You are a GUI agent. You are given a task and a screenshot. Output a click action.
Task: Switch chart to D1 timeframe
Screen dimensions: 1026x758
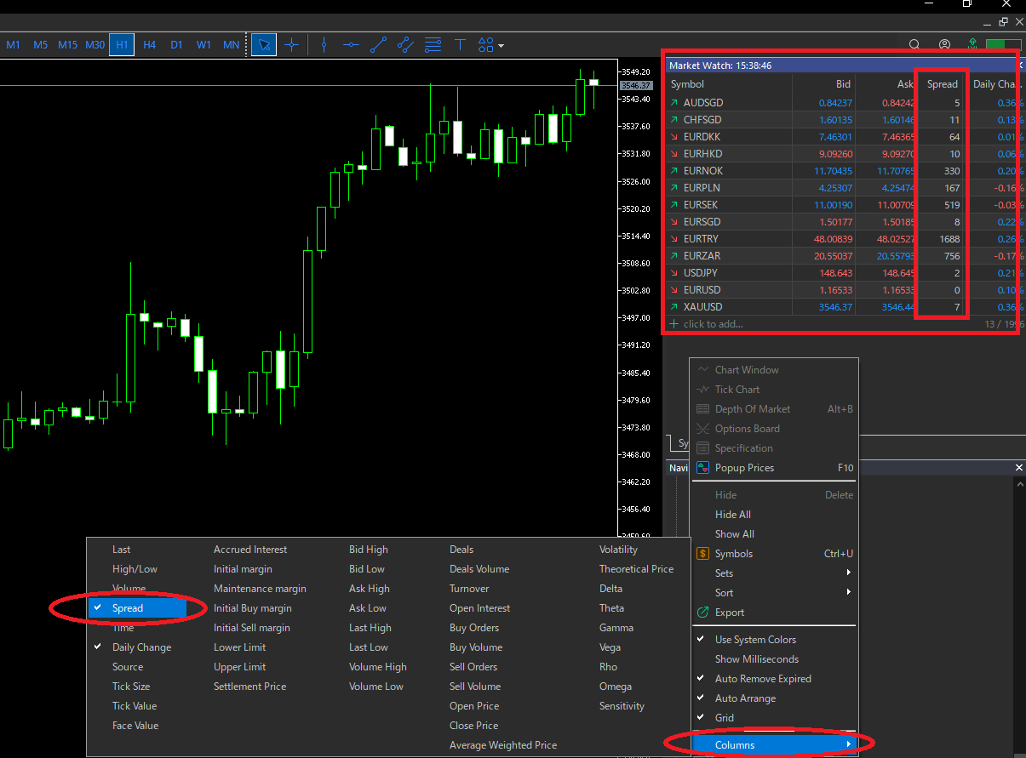click(176, 45)
